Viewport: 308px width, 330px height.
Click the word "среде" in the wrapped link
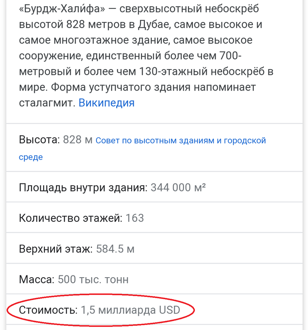(31, 157)
